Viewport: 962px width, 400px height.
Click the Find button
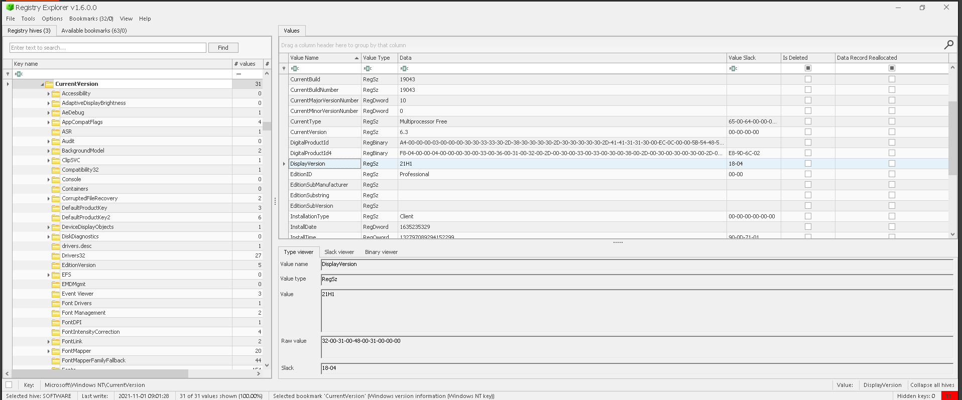(223, 48)
